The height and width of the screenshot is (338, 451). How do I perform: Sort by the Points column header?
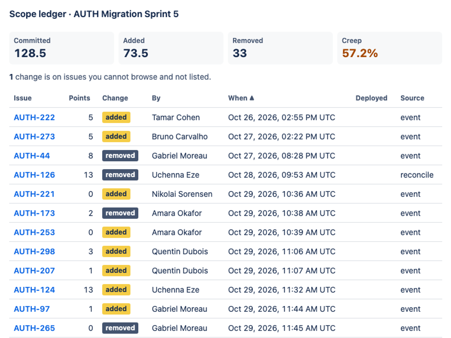[x=79, y=98]
